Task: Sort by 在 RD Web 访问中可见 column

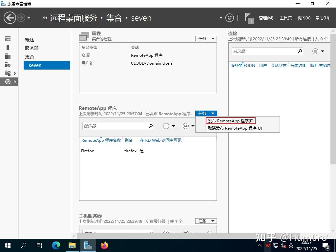Action: [161, 140]
